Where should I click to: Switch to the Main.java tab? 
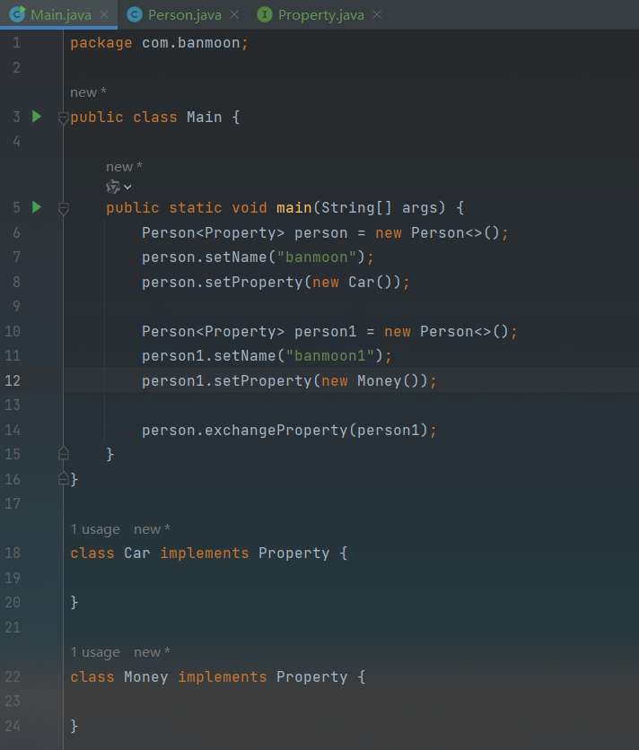[60, 15]
